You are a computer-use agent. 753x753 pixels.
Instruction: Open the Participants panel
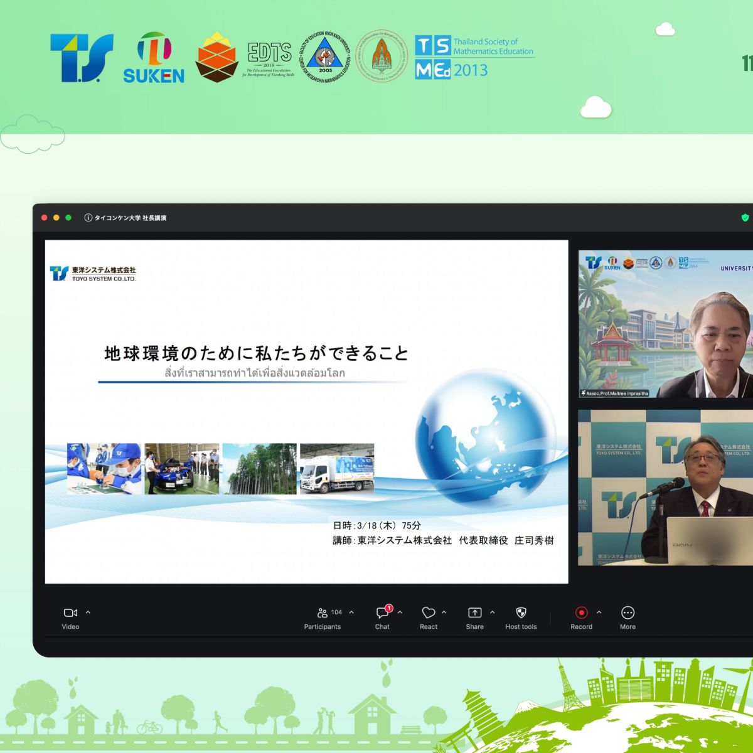323,613
